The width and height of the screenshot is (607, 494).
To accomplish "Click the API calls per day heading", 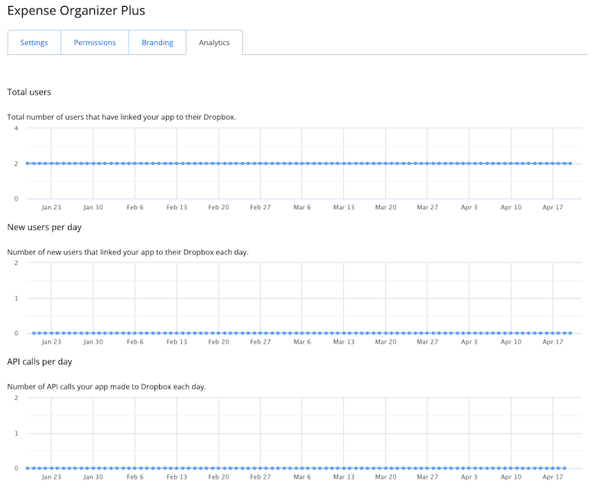I will click(x=40, y=362).
